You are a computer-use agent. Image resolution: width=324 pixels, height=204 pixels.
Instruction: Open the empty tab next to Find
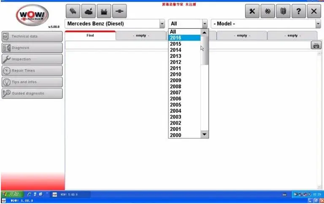tap(141, 35)
